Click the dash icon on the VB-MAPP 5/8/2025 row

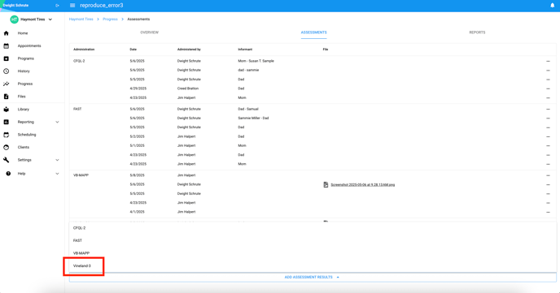[548, 175]
